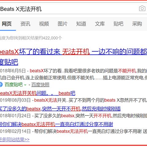Switch to the 文库 tab
147x147 pixels.
(100, 24)
